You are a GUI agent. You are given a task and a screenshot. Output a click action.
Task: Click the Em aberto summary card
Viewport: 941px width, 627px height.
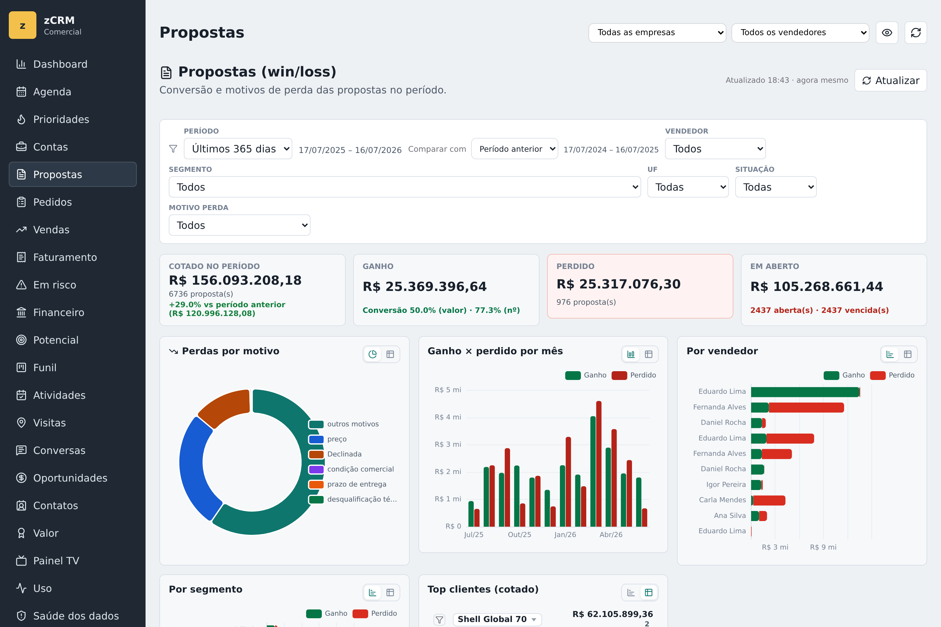point(834,290)
